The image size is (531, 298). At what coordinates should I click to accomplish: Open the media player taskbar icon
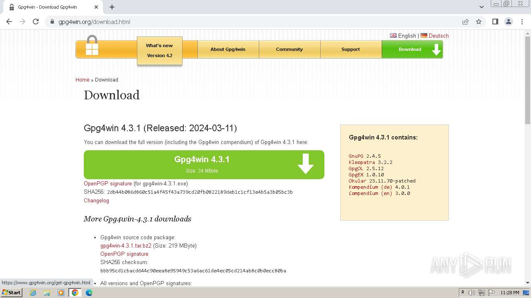point(61,293)
